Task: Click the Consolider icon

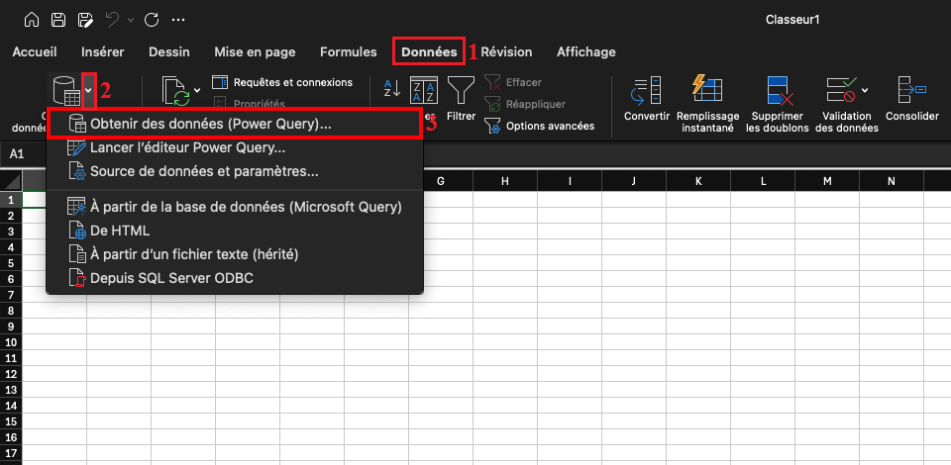Action: tap(911, 91)
